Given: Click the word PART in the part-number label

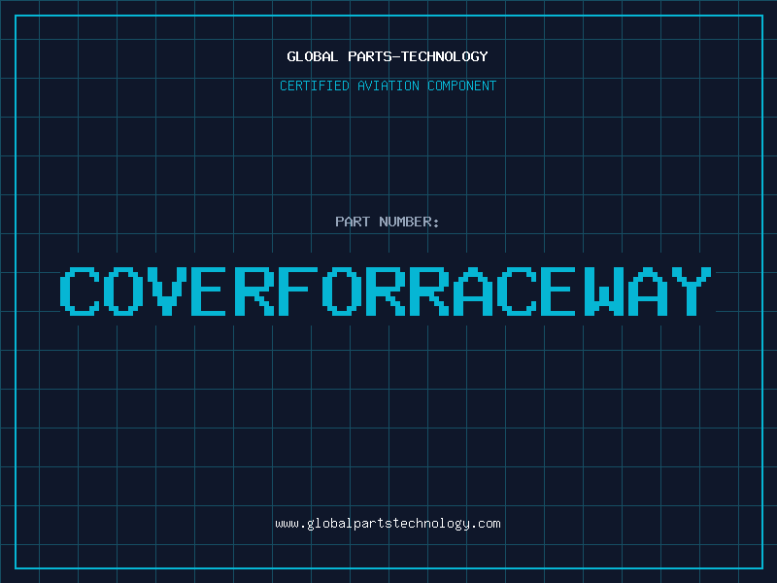Looking at the screenshot, I should pos(352,222).
